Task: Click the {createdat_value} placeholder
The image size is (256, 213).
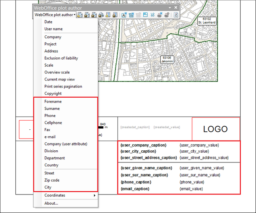Action: coord(167,127)
